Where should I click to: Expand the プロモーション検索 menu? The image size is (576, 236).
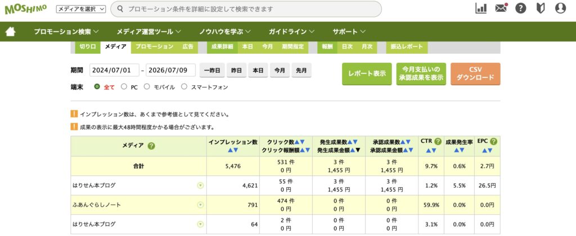(66, 32)
